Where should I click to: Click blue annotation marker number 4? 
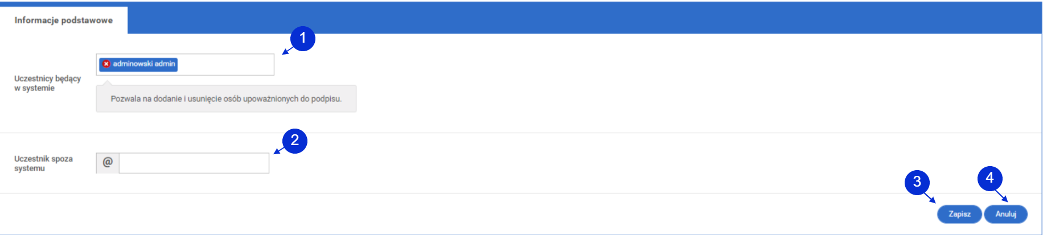click(989, 179)
